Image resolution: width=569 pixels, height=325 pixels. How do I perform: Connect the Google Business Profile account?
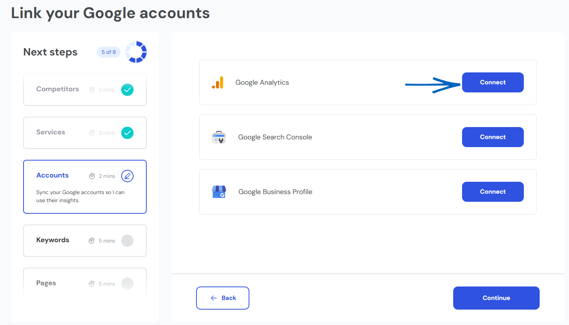pos(493,192)
